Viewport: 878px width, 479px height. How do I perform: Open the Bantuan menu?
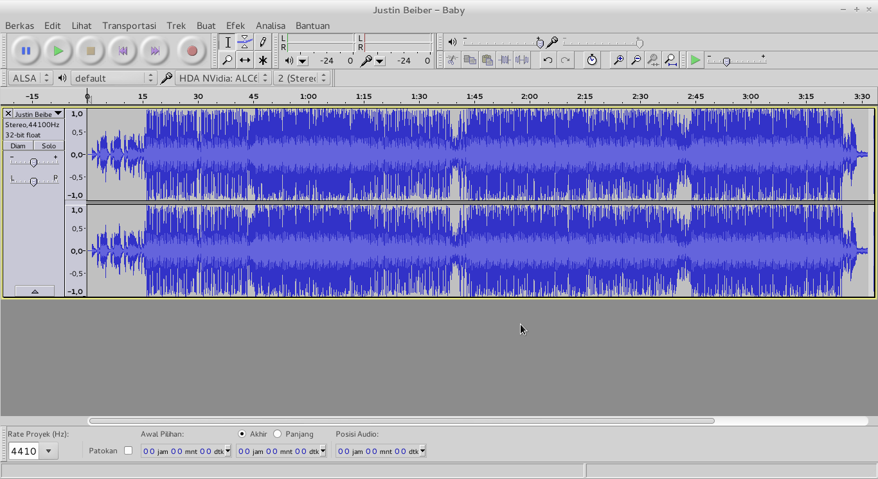pyautogui.click(x=312, y=26)
